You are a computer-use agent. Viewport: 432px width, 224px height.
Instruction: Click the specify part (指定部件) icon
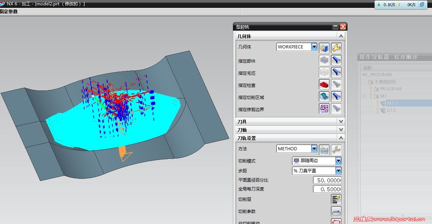point(324,60)
